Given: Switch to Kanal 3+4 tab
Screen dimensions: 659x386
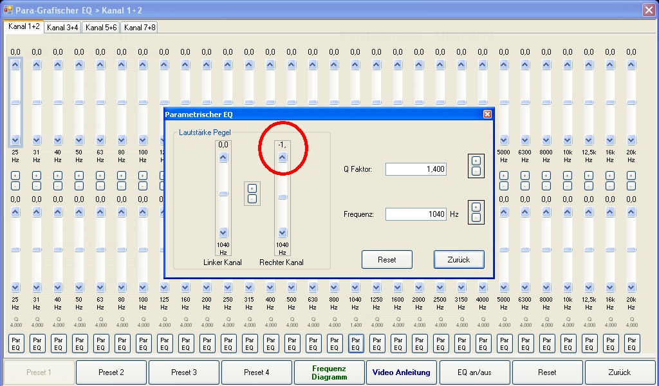Looking at the screenshot, I should (62, 28).
